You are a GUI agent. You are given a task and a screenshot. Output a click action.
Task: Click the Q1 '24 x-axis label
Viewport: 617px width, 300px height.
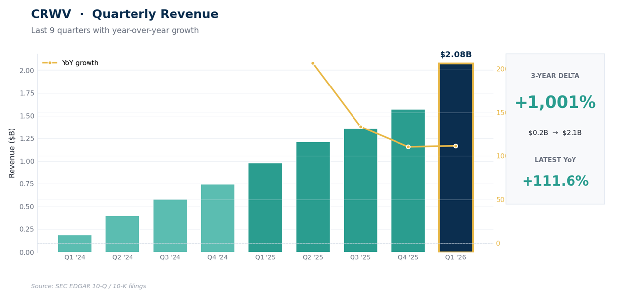(75, 257)
